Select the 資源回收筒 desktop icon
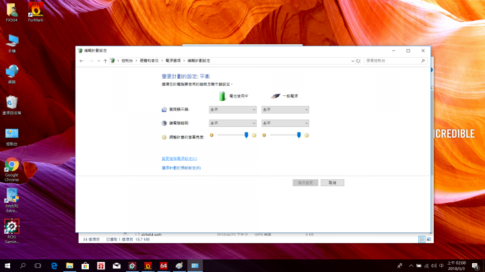The image size is (485, 272). [x=11, y=105]
